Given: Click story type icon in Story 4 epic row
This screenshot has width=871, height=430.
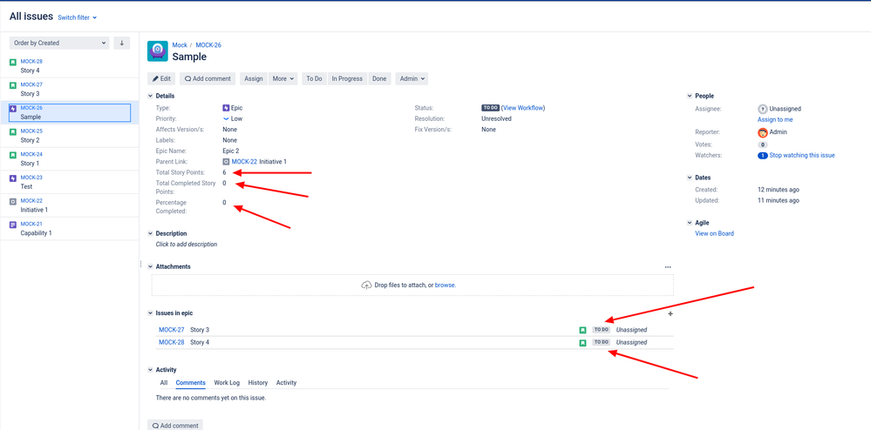Looking at the screenshot, I should click(582, 343).
